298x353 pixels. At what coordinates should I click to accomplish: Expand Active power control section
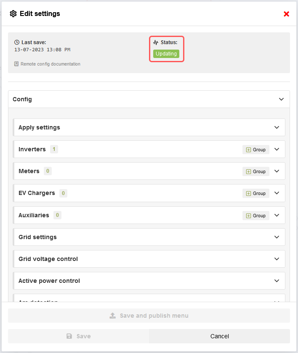point(149,281)
